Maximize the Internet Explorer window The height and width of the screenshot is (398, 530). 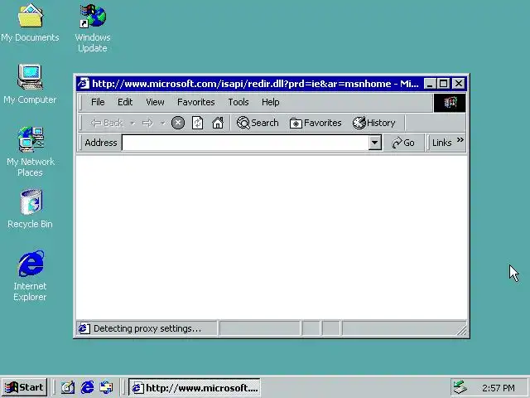[444, 84]
